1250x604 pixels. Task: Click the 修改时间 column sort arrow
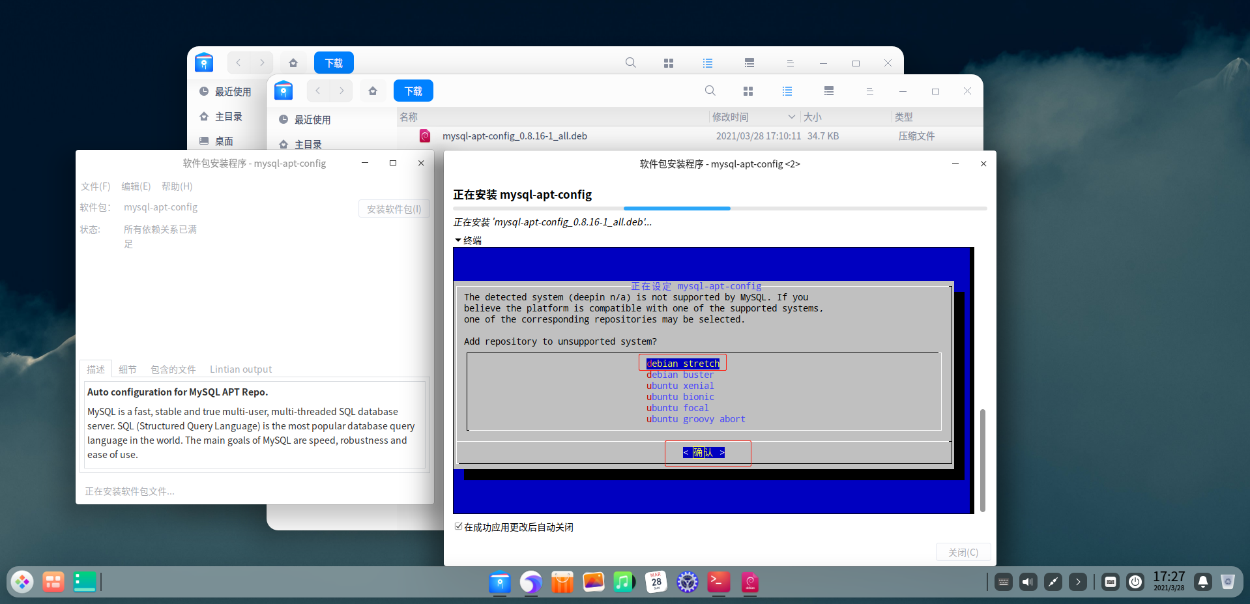tap(791, 117)
